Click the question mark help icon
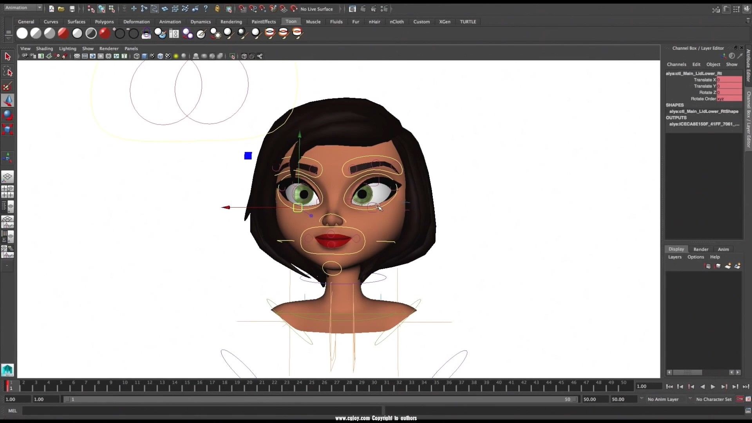This screenshot has height=423, width=752. point(206,9)
